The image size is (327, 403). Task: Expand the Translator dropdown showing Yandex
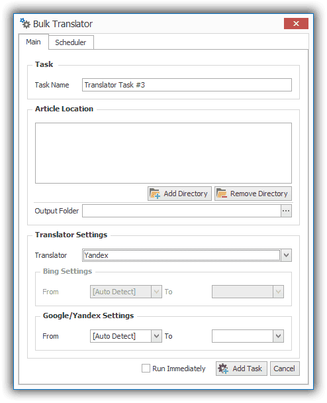pyautogui.click(x=286, y=255)
